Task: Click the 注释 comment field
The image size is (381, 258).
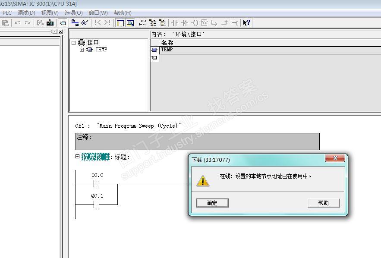Action: 198,142
